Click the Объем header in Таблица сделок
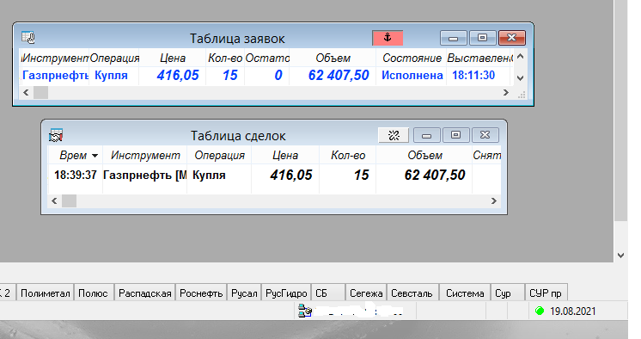The width and height of the screenshot is (641, 339). point(424,156)
